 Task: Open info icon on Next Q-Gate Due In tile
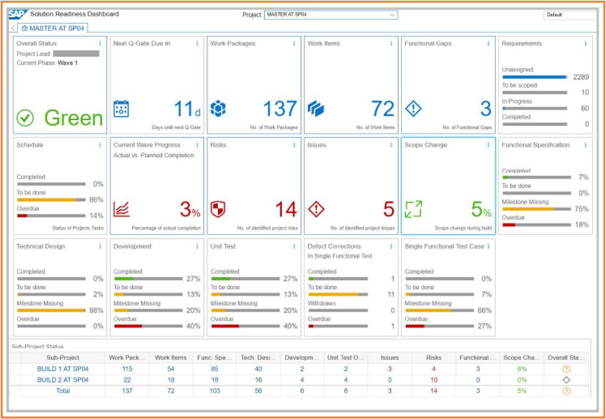point(197,43)
